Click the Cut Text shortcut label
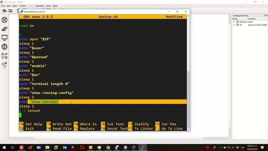Viewport: 268px width, 151px height. pos(116,124)
